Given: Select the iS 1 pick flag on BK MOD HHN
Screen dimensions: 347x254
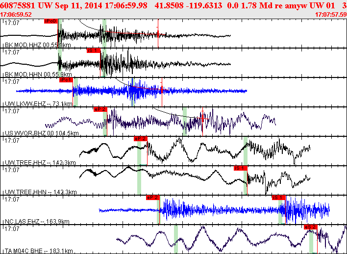Looking at the screenshot, I should tap(94, 51).
